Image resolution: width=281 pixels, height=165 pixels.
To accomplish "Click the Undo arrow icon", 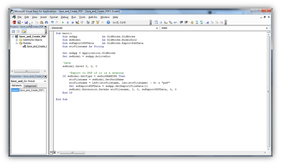I will (52, 22).
